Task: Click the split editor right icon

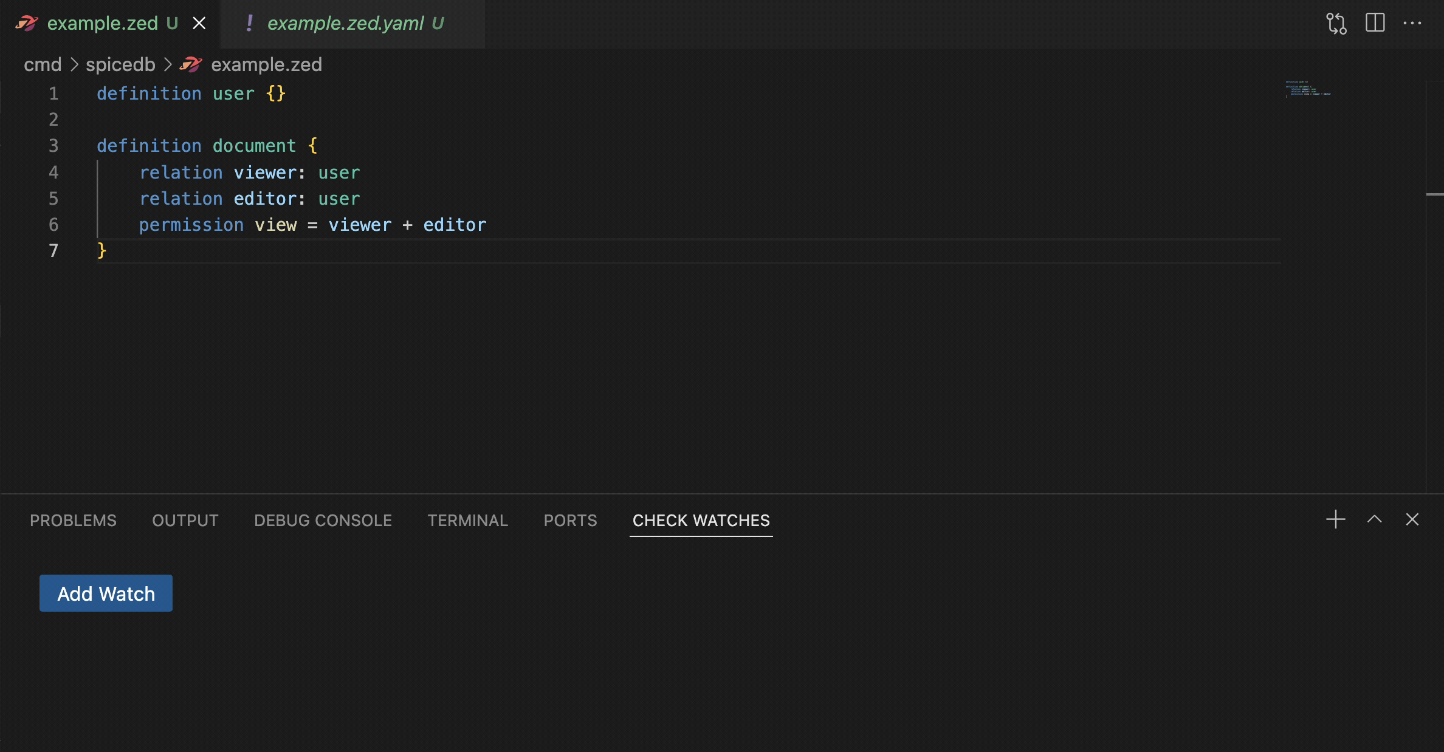Action: [1375, 23]
